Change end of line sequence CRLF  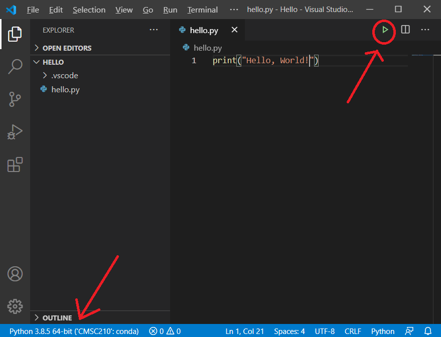pyautogui.click(x=353, y=331)
